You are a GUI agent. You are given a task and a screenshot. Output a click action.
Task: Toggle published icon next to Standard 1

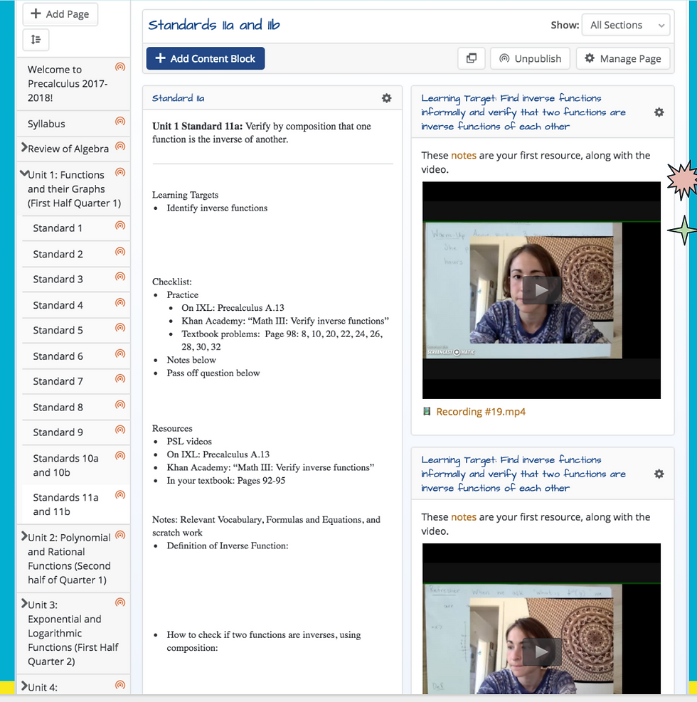click(120, 225)
